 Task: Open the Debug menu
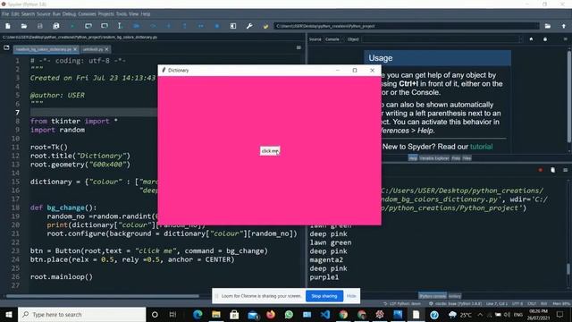pos(69,14)
